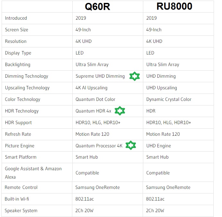Image resolution: width=222 pixels, height=217 pixels.
Task: Click the green star next to Quantum HDR 4x
Action: pyautogui.click(x=120, y=111)
